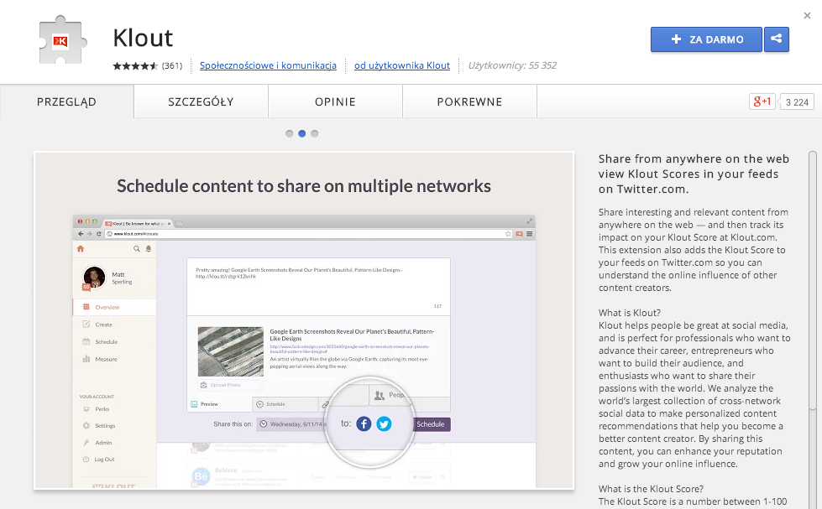Click the description panel scrollbar
This screenshot has width=822, height=509.
point(813,280)
